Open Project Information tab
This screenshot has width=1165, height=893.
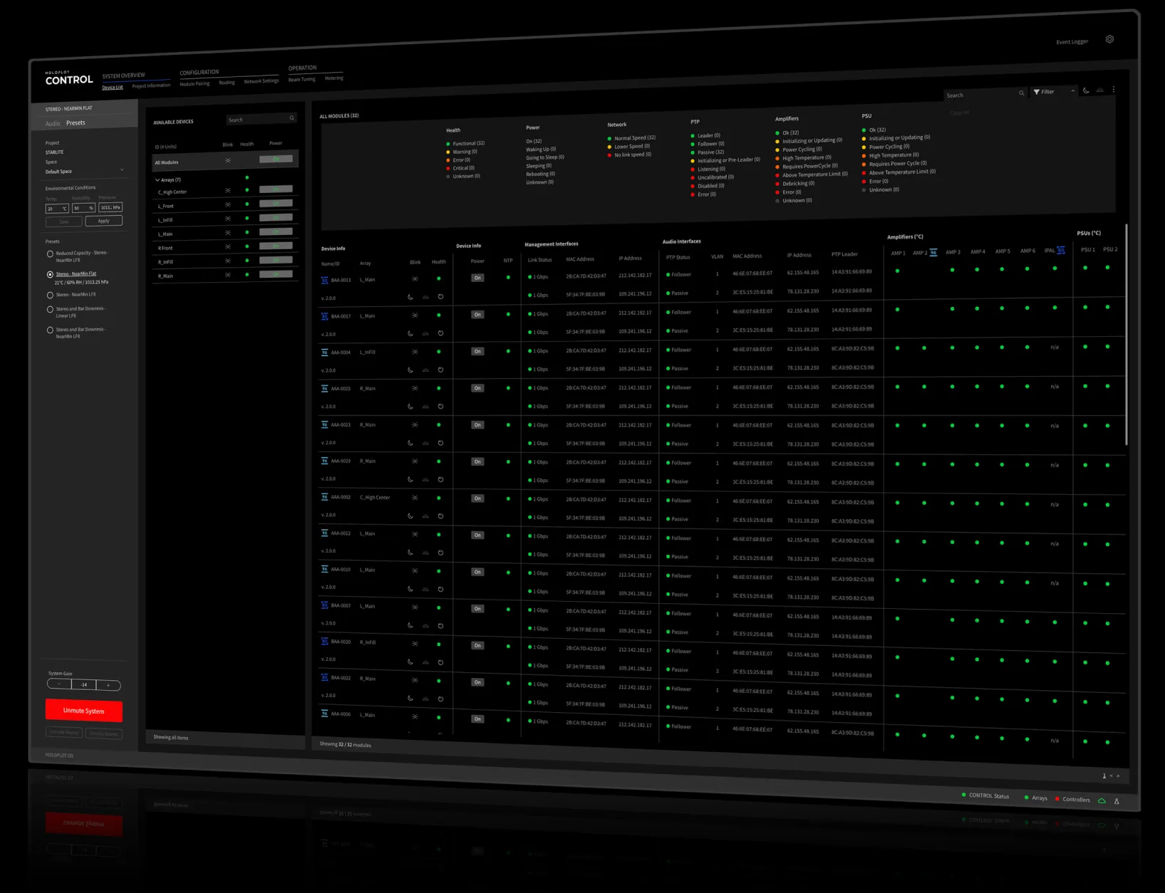coord(151,85)
